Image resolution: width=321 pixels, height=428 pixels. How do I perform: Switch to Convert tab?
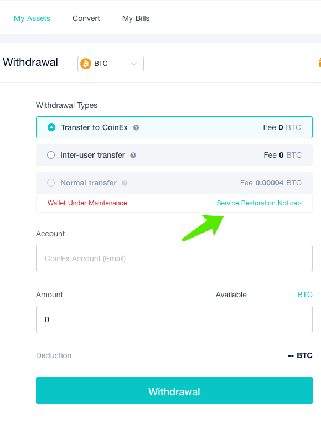click(x=86, y=19)
